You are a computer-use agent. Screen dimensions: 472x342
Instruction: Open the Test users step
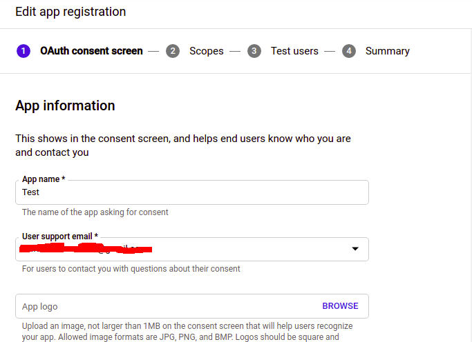pos(294,51)
